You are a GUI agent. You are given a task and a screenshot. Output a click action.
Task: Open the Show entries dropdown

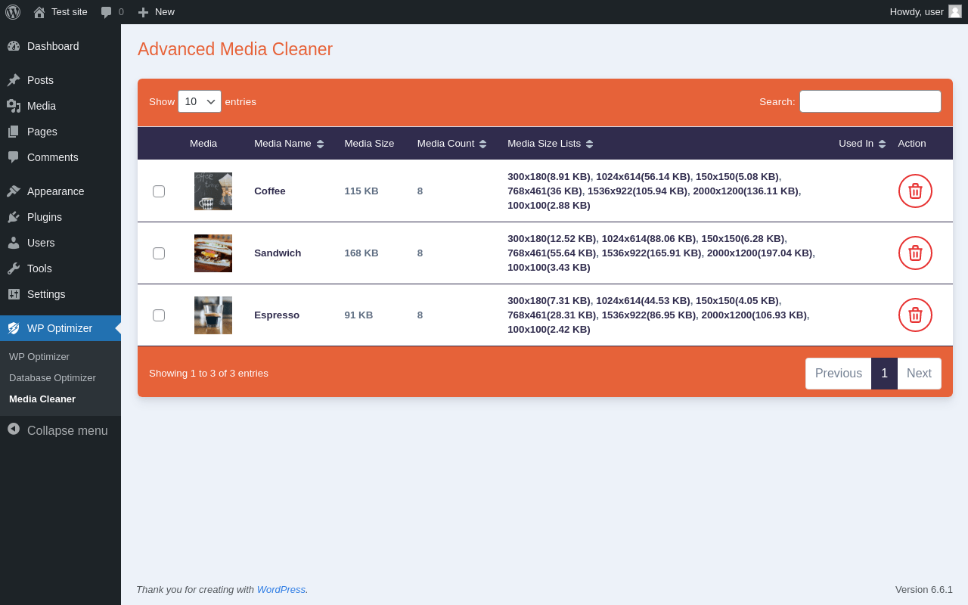(x=200, y=101)
